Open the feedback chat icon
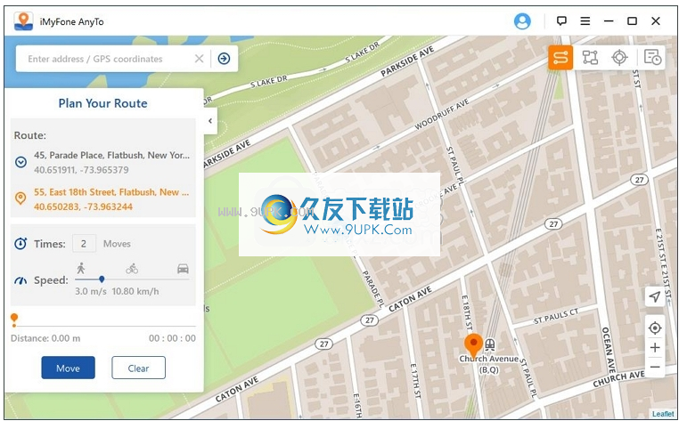This screenshot has height=429, width=679. [561, 20]
